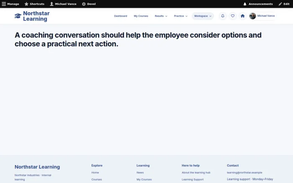The image size is (293, 183).
Task: Click learning@northstar.example email link
Action: [x=244, y=173]
